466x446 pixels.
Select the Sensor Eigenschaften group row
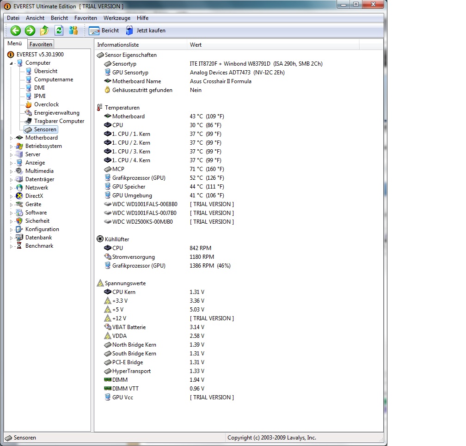point(127,55)
